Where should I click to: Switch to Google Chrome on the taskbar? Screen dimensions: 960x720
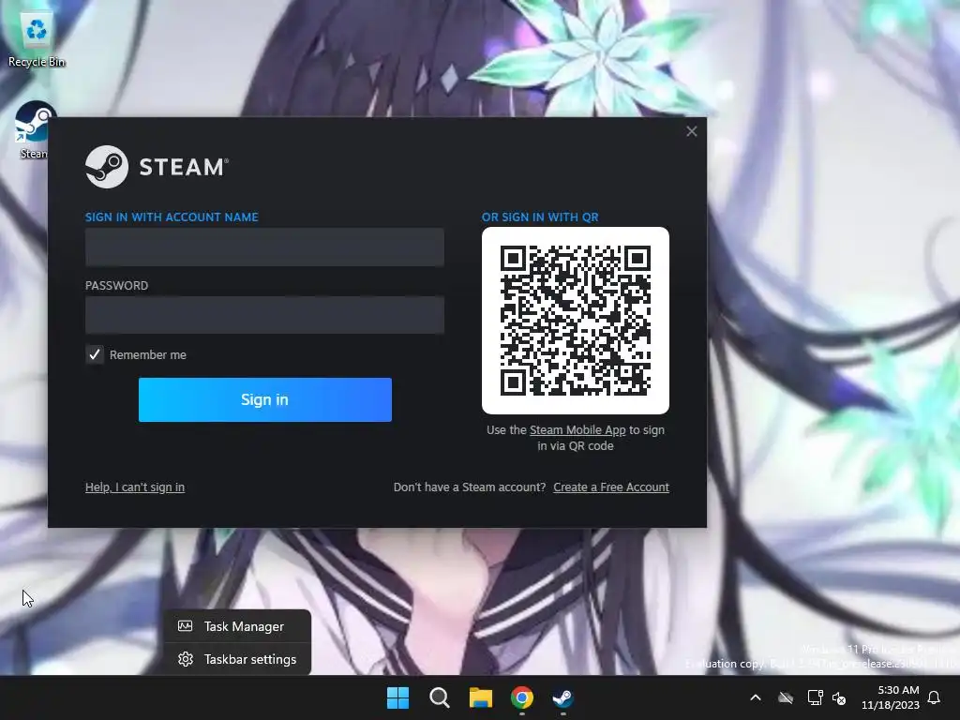point(522,697)
